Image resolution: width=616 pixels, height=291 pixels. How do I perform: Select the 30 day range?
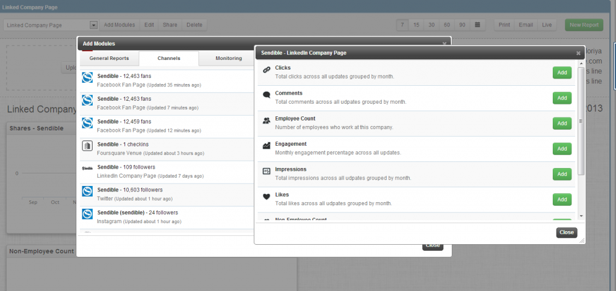(x=432, y=25)
